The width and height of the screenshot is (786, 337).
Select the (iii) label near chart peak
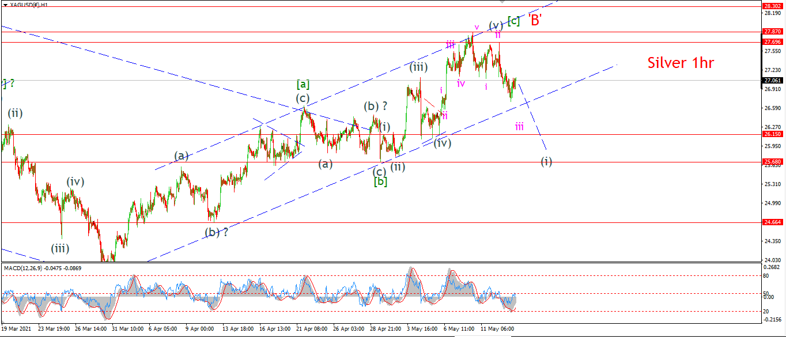418,67
